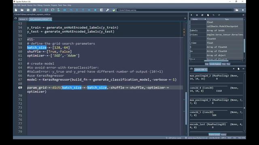Step out of function debug icon
The image size is (259, 145).
pyautogui.click(x=83, y=10)
